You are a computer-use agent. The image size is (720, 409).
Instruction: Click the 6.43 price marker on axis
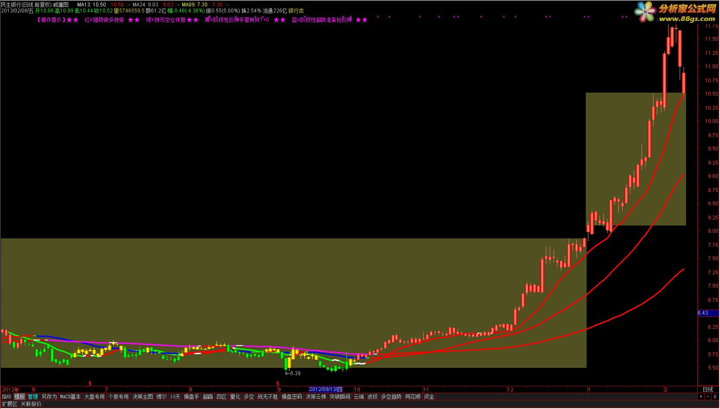tap(708, 313)
